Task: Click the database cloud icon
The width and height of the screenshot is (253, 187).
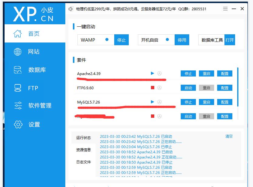Action: pos(17,70)
